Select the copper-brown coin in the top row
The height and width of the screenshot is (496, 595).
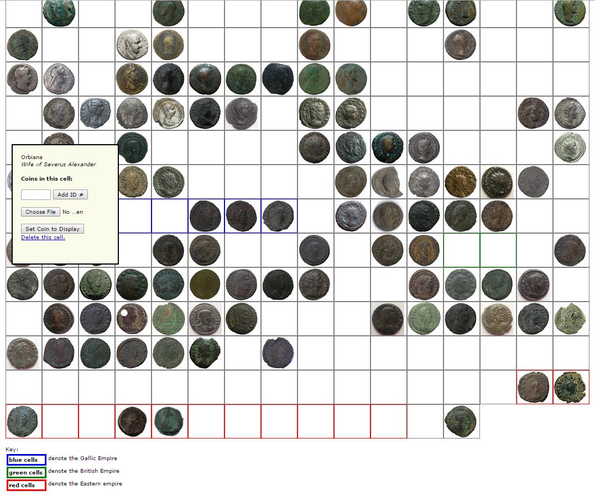[351, 12]
